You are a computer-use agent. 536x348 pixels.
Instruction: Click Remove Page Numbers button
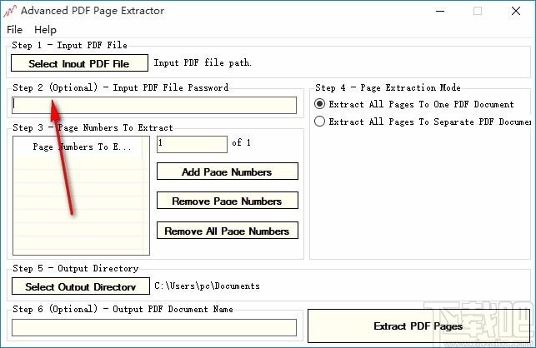228,201
